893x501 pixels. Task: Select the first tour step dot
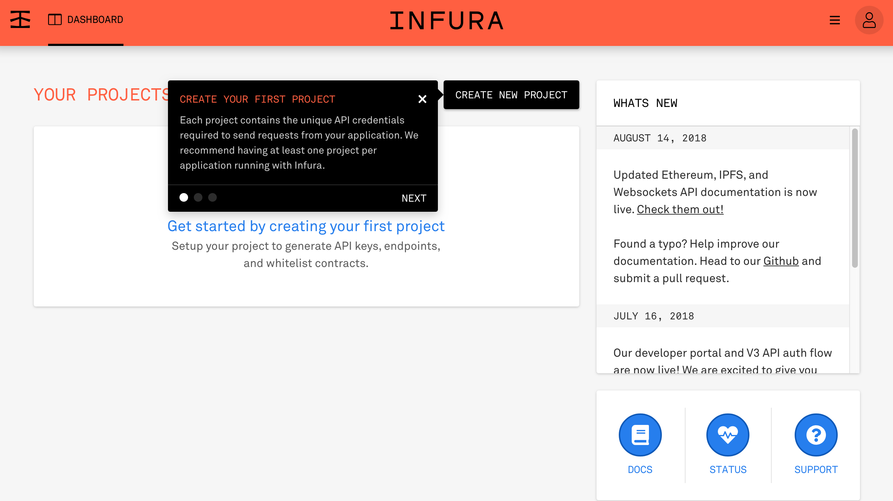click(x=184, y=197)
